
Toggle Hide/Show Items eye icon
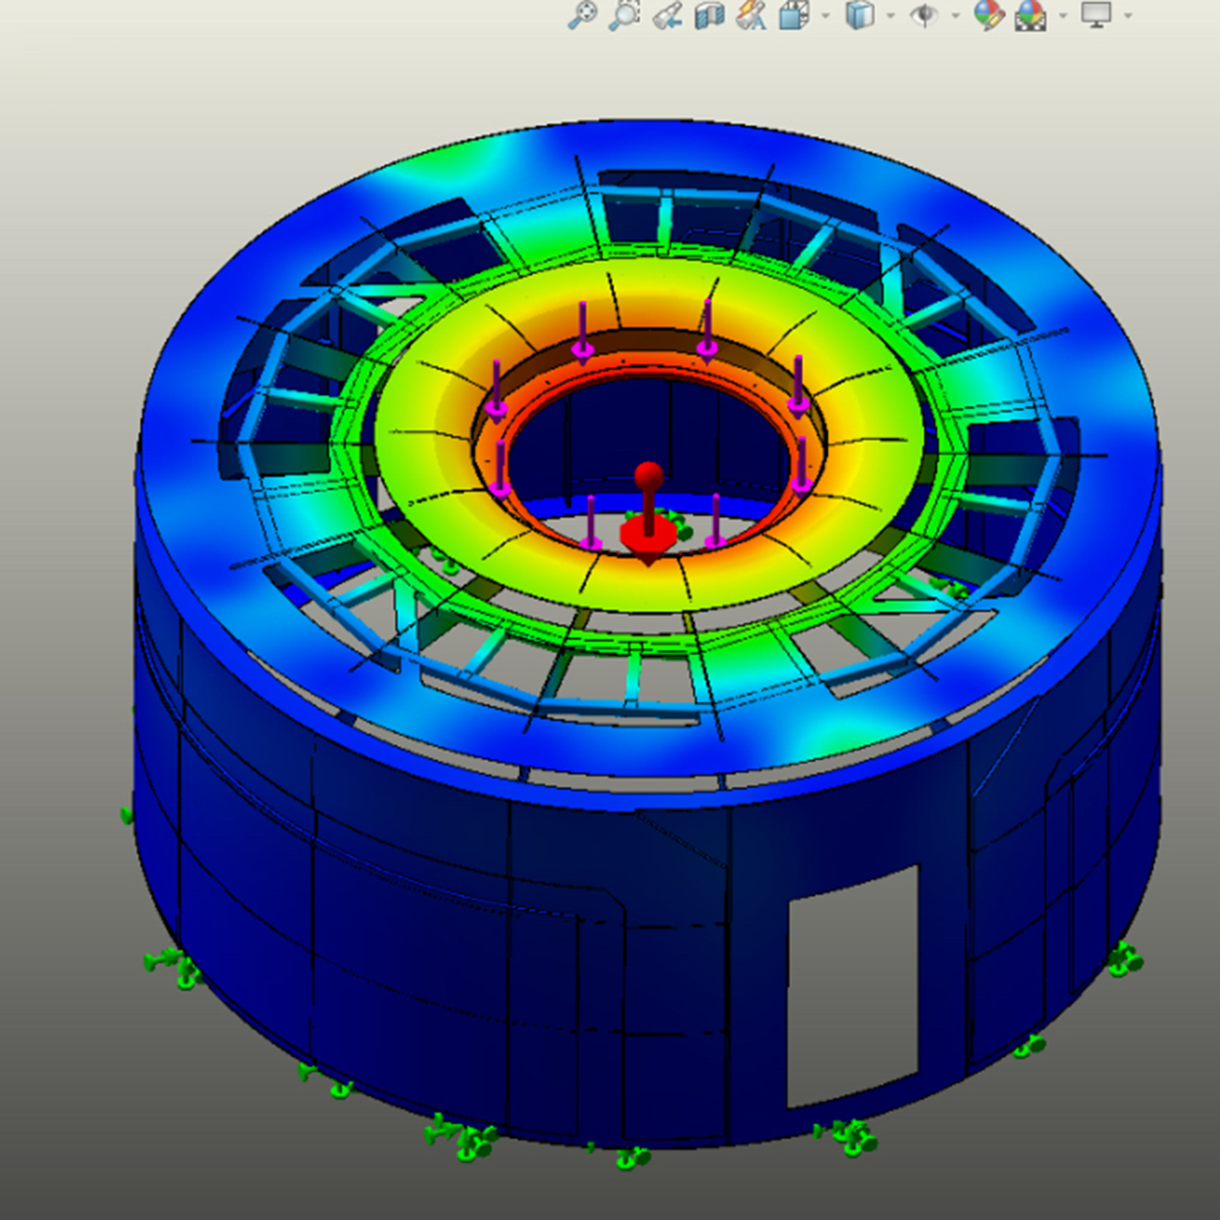pyautogui.click(x=924, y=15)
